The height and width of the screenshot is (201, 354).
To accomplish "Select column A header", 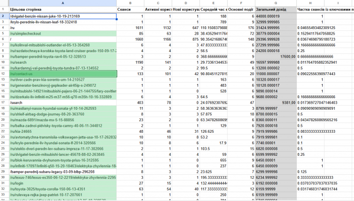I will pos(63,3).
